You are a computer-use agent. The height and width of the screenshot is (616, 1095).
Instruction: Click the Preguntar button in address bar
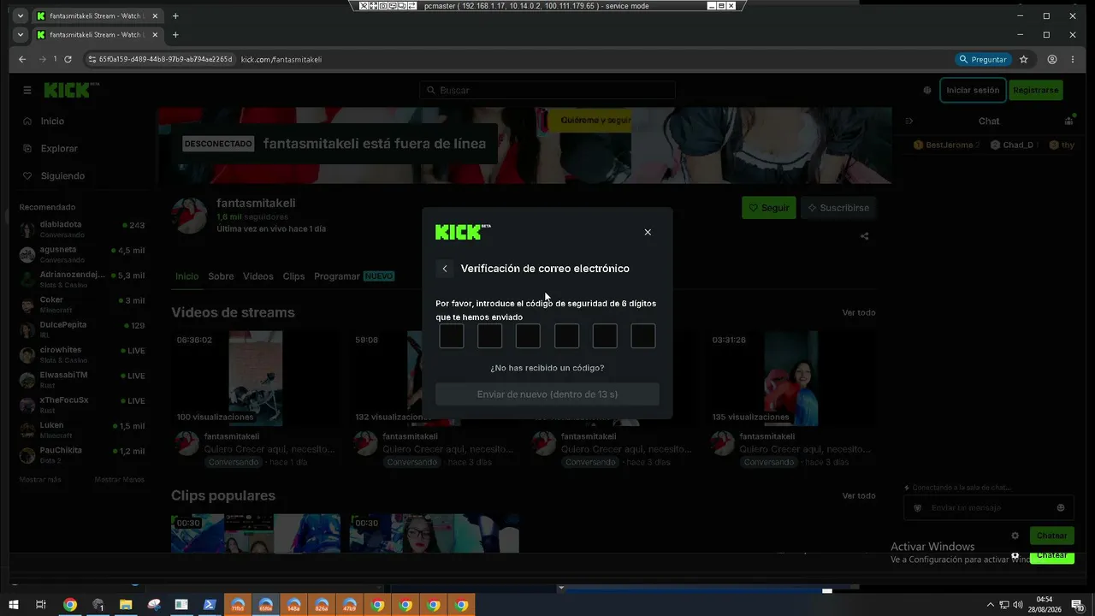point(983,60)
